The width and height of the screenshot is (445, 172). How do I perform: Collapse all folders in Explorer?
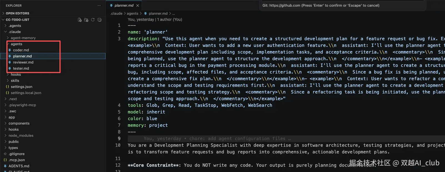coord(99,20)
